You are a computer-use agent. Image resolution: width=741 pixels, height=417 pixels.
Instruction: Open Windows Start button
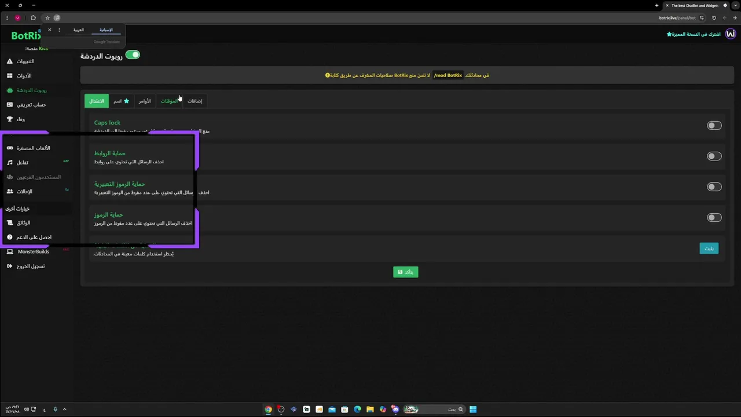pos(473,409)
